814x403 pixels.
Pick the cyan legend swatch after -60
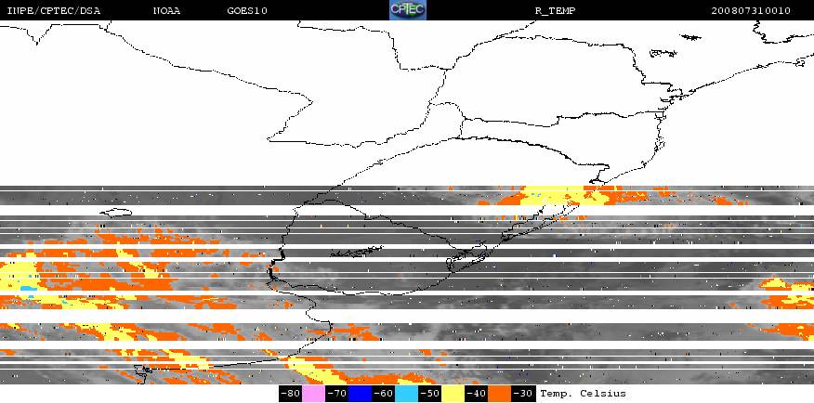(x=406, y=394)
